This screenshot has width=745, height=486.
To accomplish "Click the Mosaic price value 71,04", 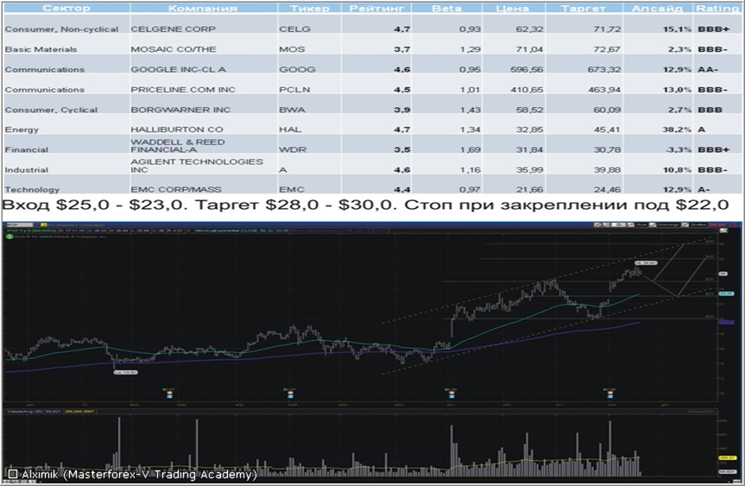I will 529,49.
